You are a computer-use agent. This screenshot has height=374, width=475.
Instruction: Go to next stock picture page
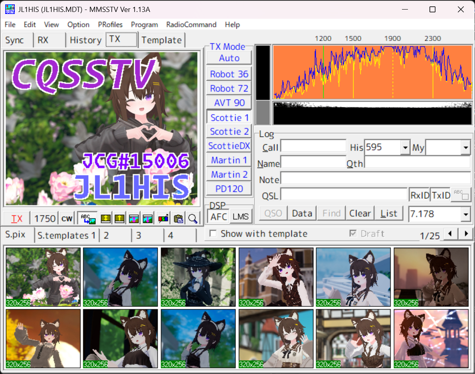465,234
